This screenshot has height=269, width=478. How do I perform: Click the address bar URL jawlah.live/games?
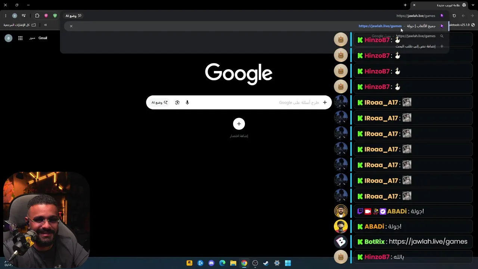(416, 16)
